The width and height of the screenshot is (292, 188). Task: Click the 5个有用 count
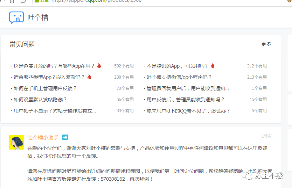[x=259, y=111]
